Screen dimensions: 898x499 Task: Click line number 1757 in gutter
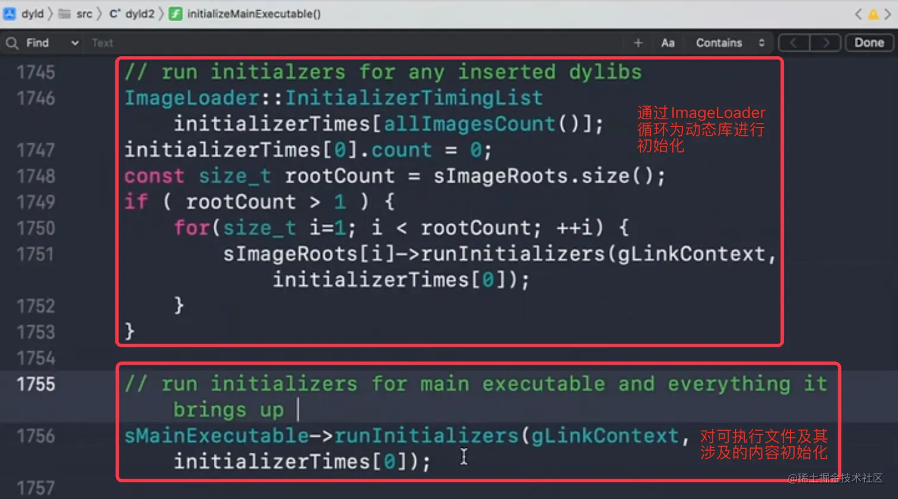point(36,488)
